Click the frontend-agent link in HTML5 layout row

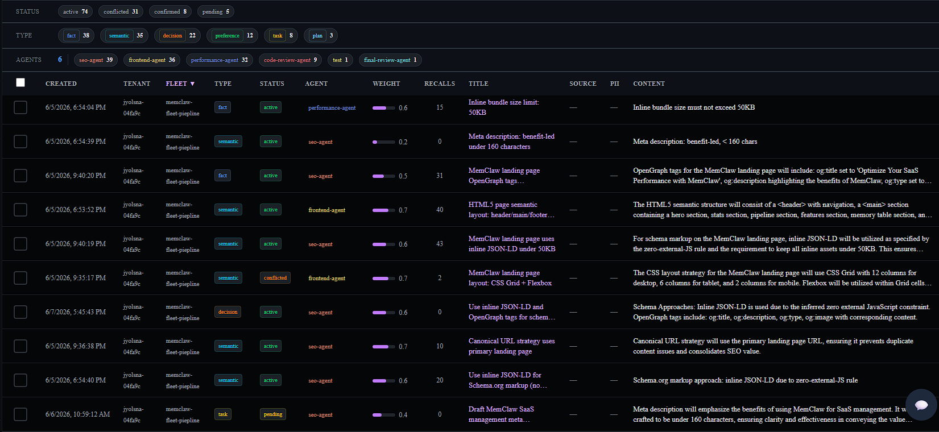coord(327,210)
